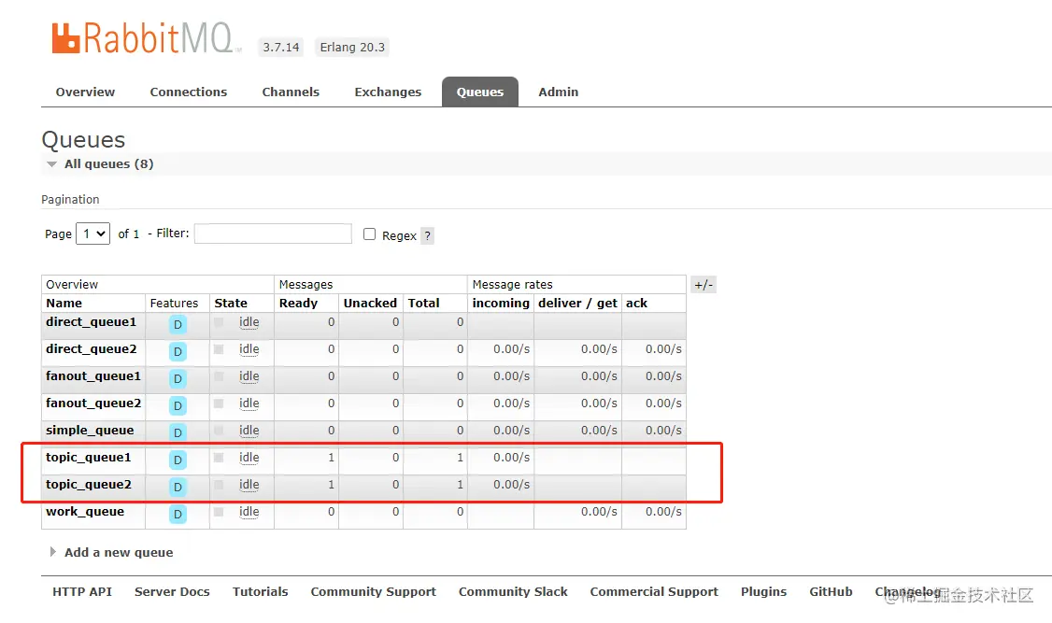The height and width of the screenshot is (623, 1052).
Task: Click the +/- column selector button
Action: pos(704,285)
